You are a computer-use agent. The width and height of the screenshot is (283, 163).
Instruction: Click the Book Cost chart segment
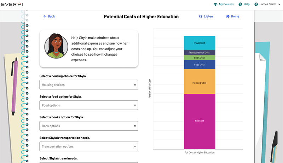(x=200, y=58)
